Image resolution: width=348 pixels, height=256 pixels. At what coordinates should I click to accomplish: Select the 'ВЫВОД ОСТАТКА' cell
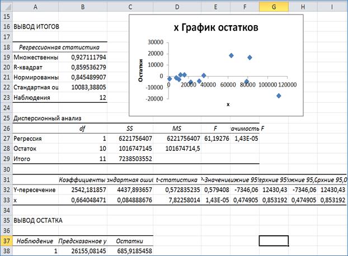click(35, 220)
